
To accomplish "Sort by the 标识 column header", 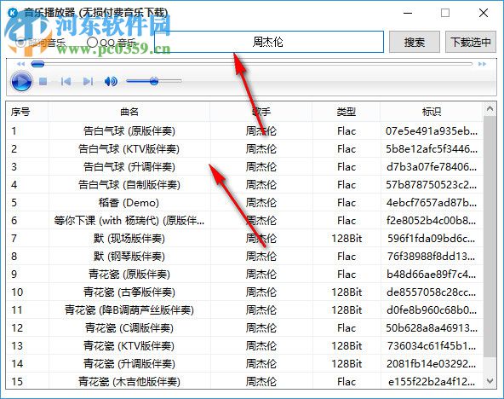I will [432, 112].
